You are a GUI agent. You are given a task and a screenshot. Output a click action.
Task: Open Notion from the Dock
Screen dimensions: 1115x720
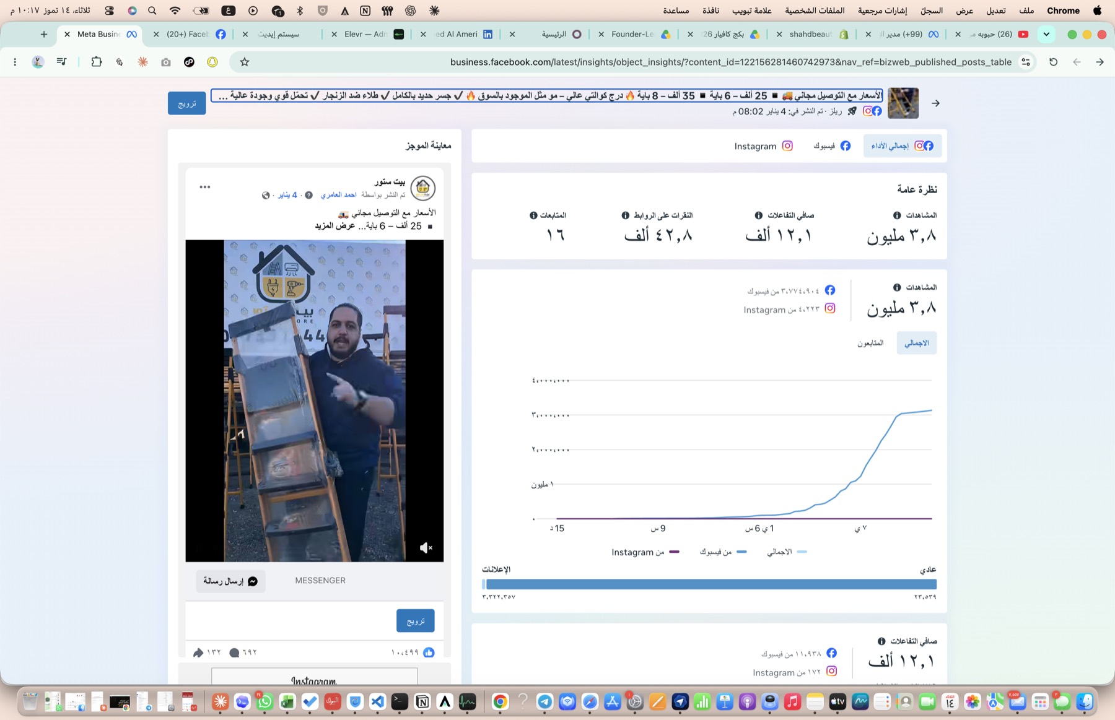422,701
